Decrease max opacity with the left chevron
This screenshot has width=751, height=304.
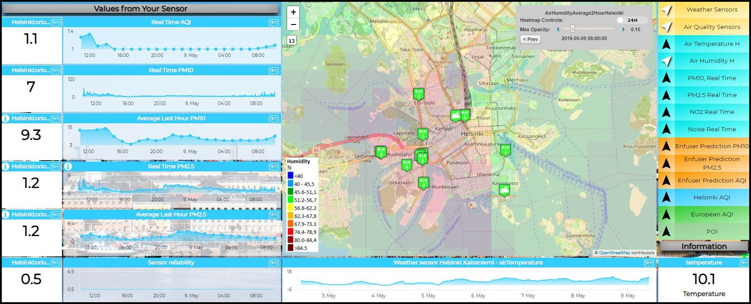[558, 29]
